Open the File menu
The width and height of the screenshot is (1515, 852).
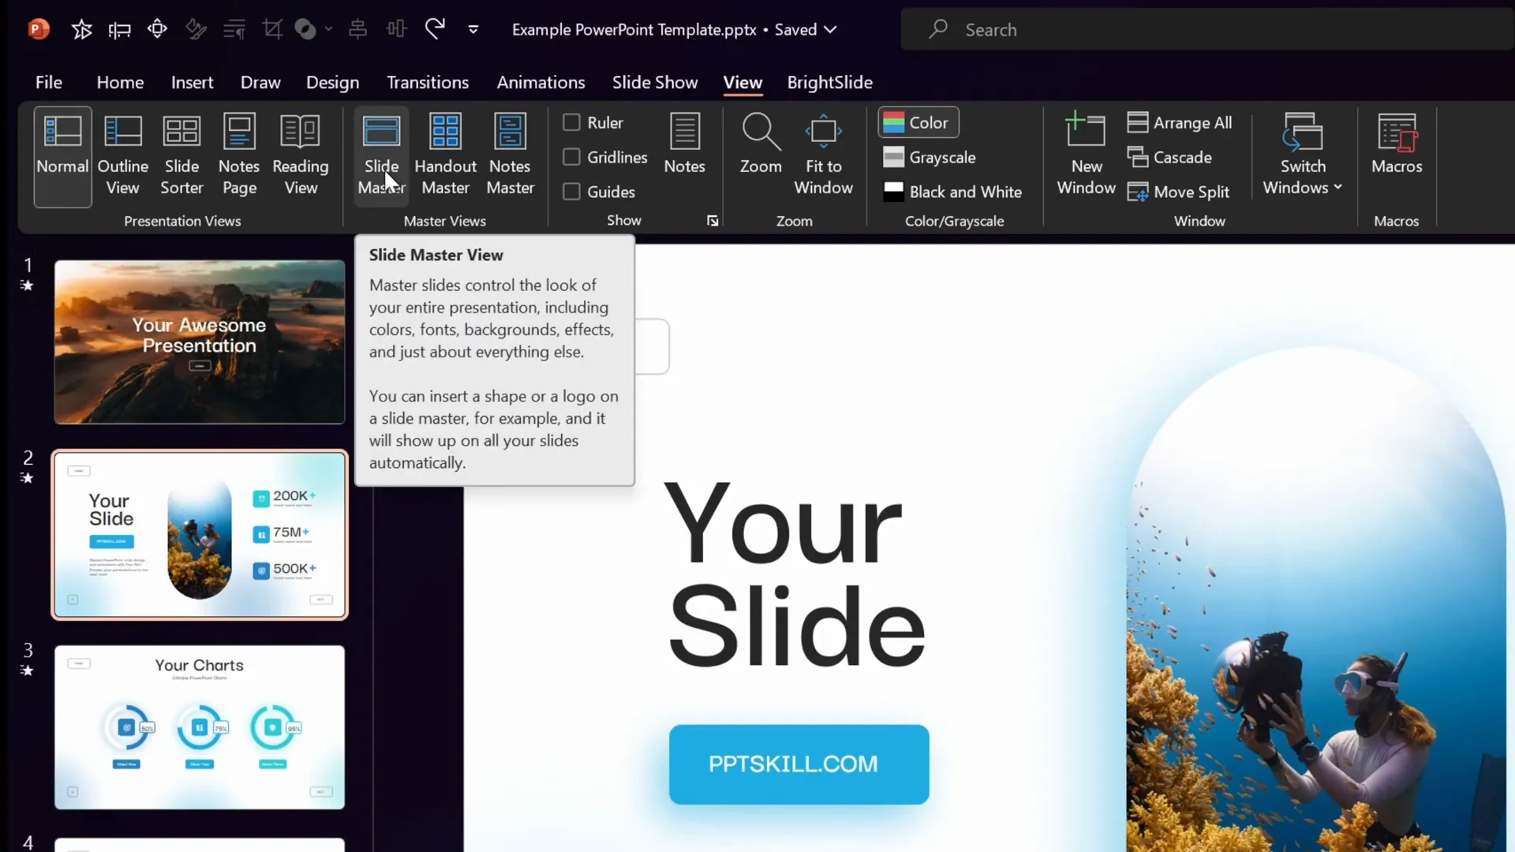tap(48, 82)
